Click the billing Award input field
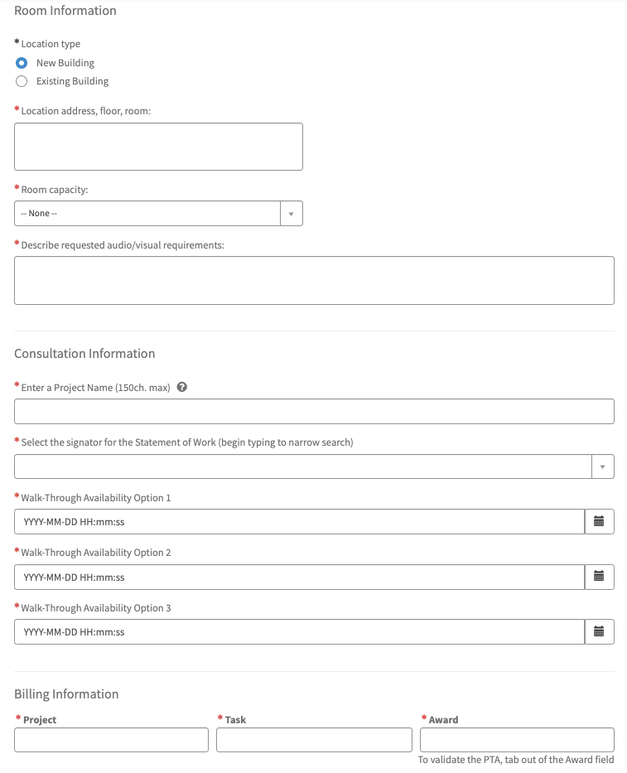This screenshot has width=627, height=773. coord(517,740)
